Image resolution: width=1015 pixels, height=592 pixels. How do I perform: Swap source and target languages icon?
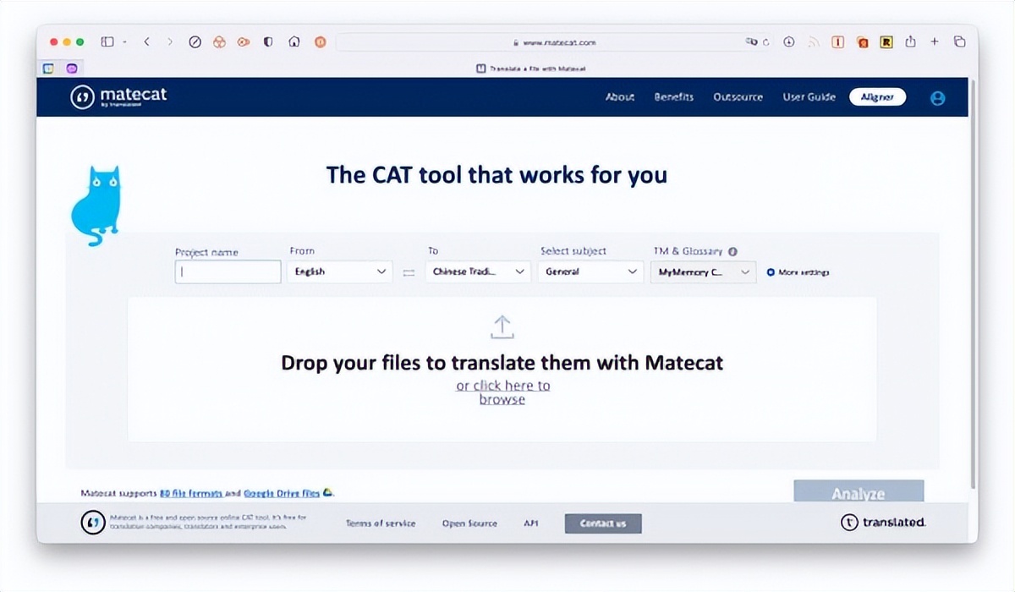409,272
